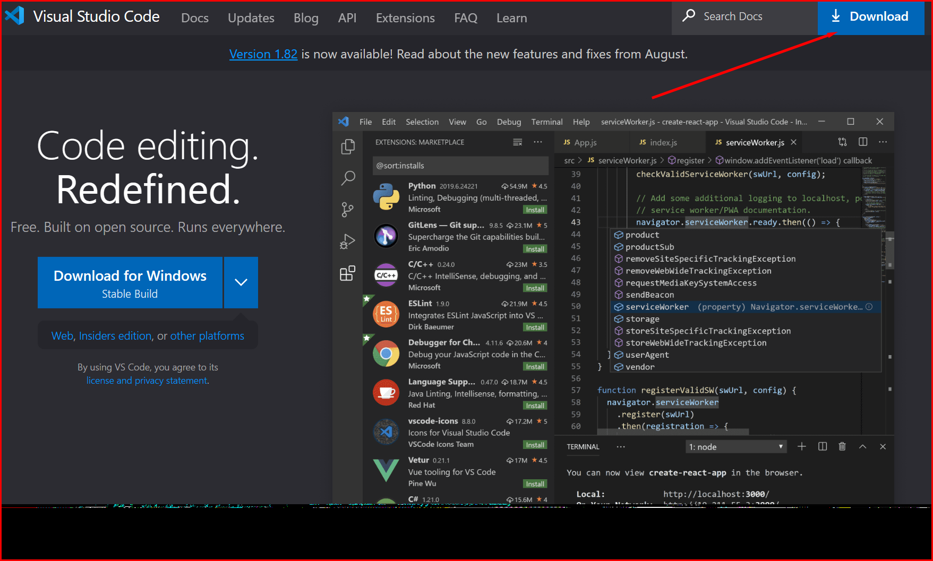Click the search magnifier icon in header
The width and height of the screenshot is (933, 561).
[689, 16]
